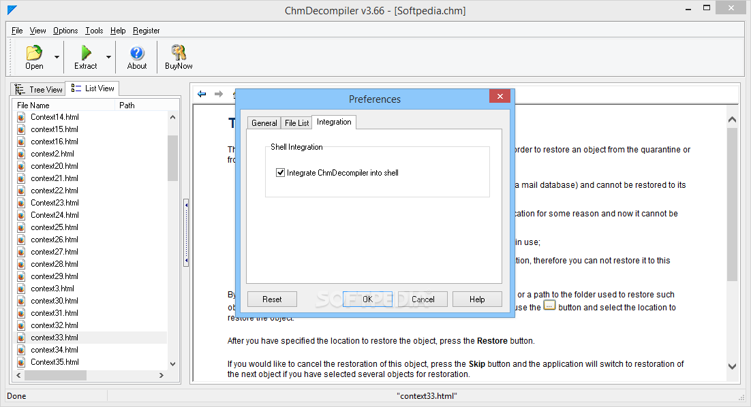751x407 pixels.
Task: Click content pane scroll down arrow
Action: pyautogui.click(x=732, y=366)
